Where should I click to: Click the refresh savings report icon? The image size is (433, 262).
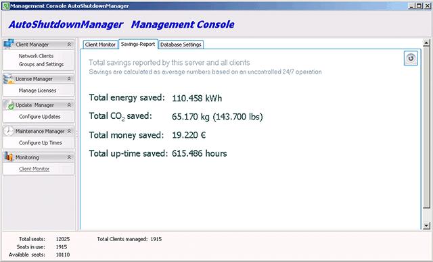click(411, 58)
